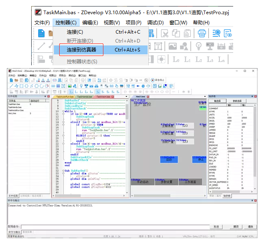Viewport: 266px width, 245px height.
Task: Switch to the TaskAutoRun.bas tab
Action: (65, 97)
